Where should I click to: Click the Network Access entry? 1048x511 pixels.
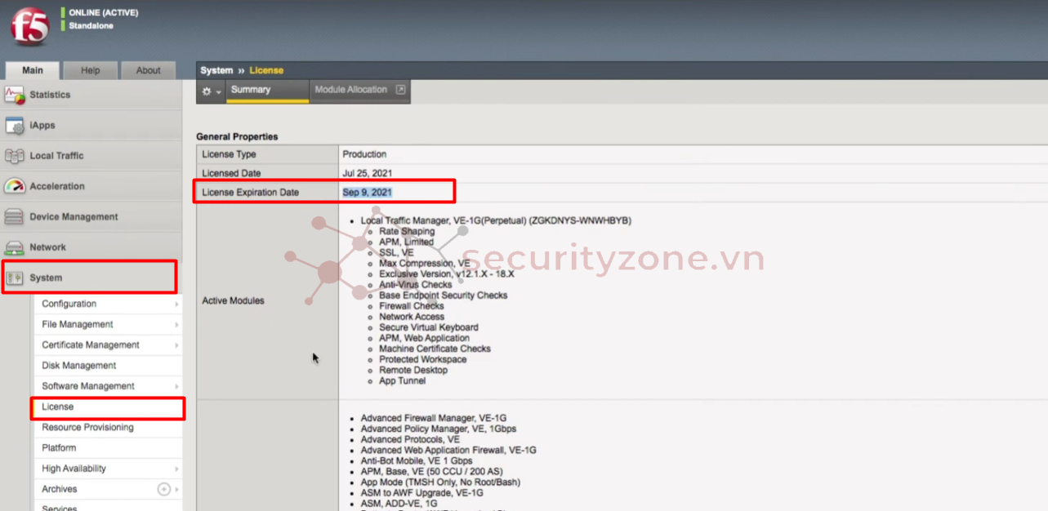click(x=412, y=317)
